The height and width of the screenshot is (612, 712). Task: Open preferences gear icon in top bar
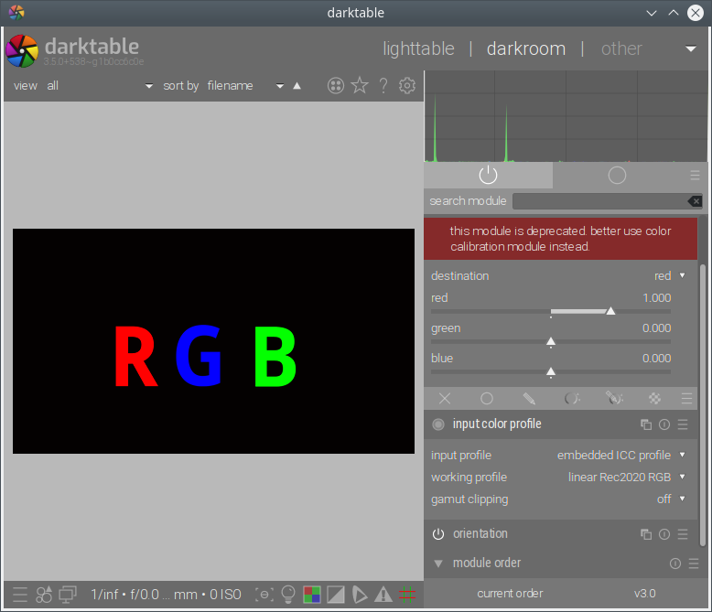tap(407, 86)
